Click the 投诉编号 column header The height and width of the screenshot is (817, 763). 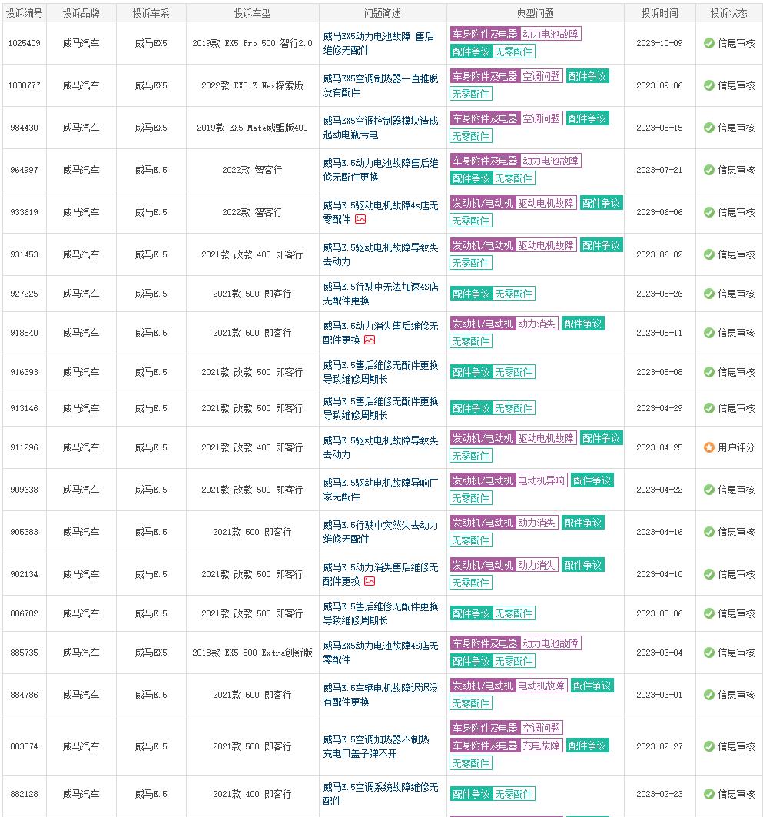tap(25, 13)
